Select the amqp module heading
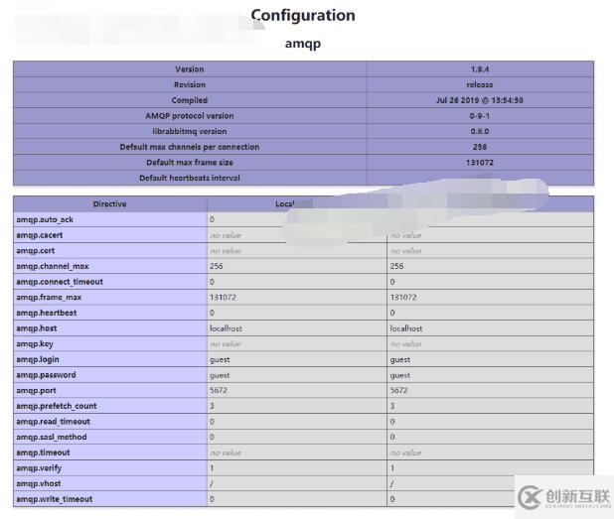Viewport: 614px width, 519px height. 303,44
